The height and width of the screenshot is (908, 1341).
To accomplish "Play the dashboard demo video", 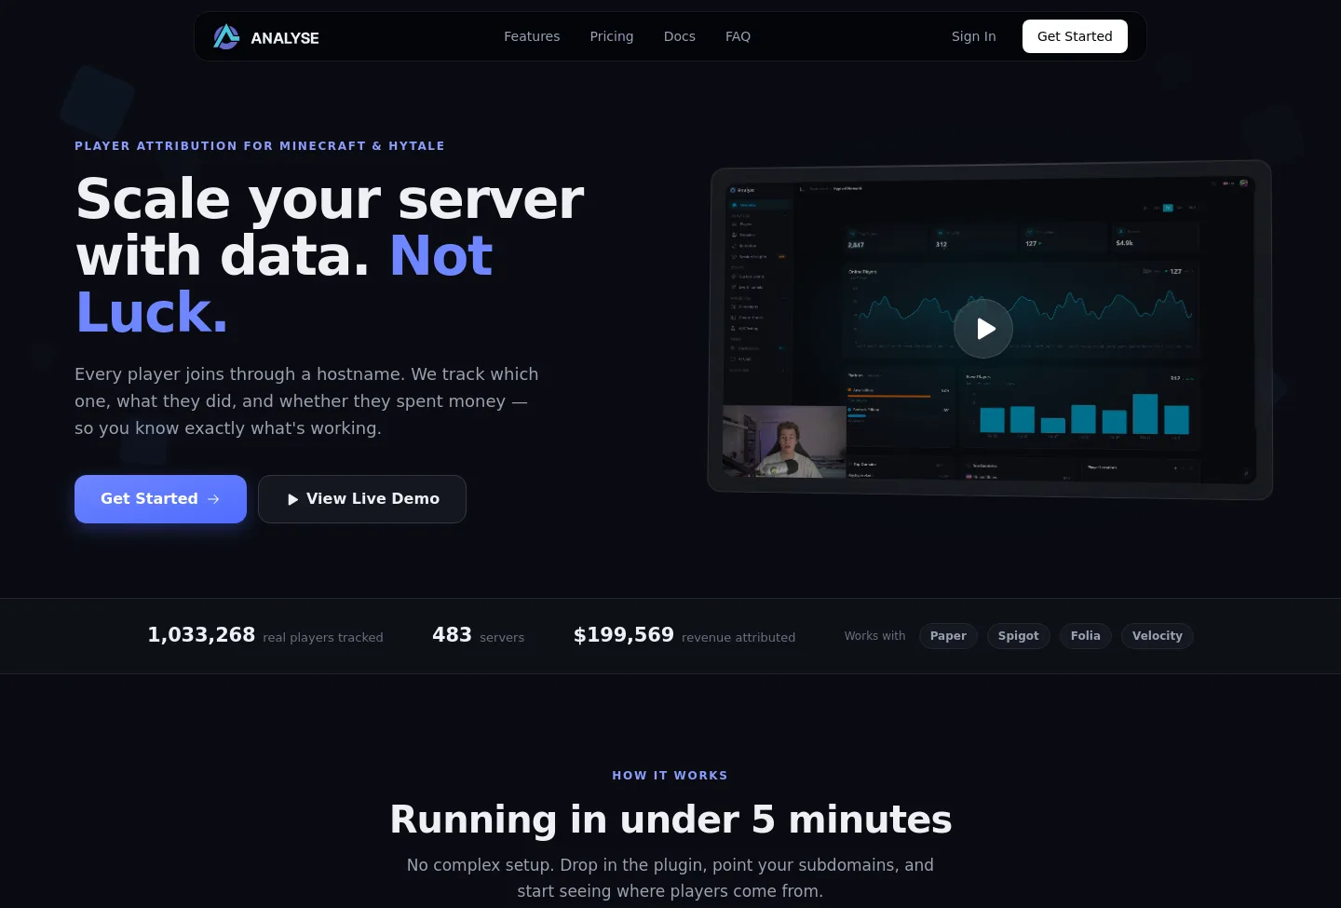I will 983,329.
